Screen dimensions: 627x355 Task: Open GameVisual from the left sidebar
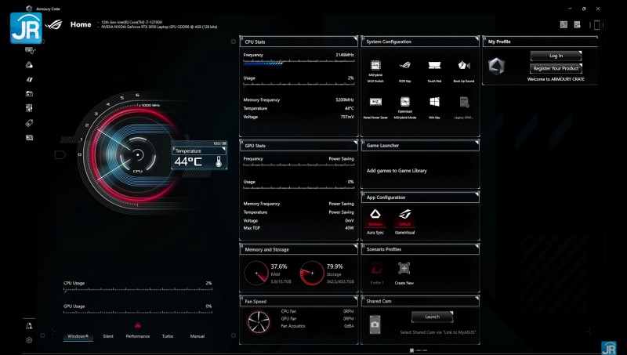pyautogui.click(x=29, y=79)
